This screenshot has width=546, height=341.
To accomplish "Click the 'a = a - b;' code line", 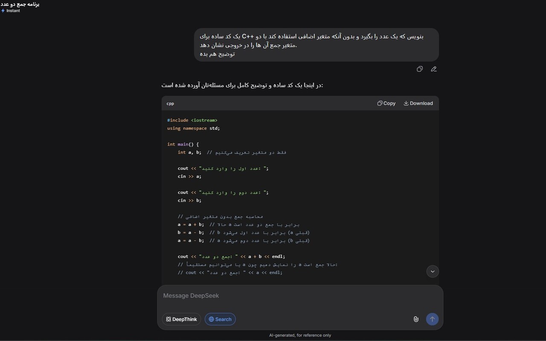I will (x=244, y=241).
